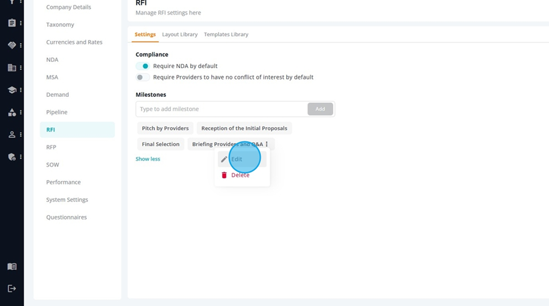Enable no conflict of interest toggle
The image size is (549, 306).
143,77
